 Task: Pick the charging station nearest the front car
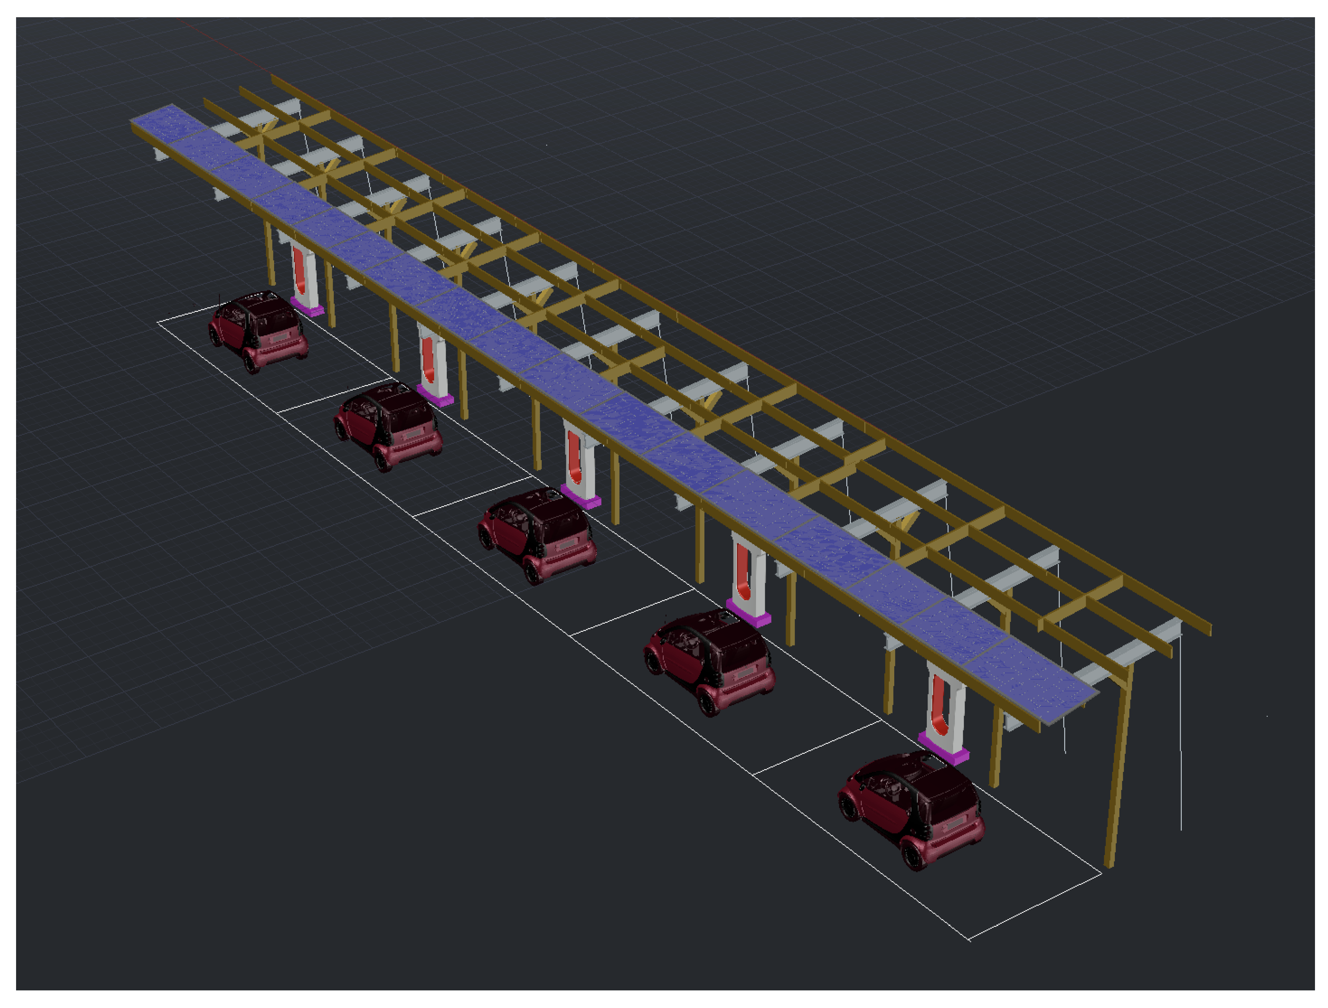[944, 713]
